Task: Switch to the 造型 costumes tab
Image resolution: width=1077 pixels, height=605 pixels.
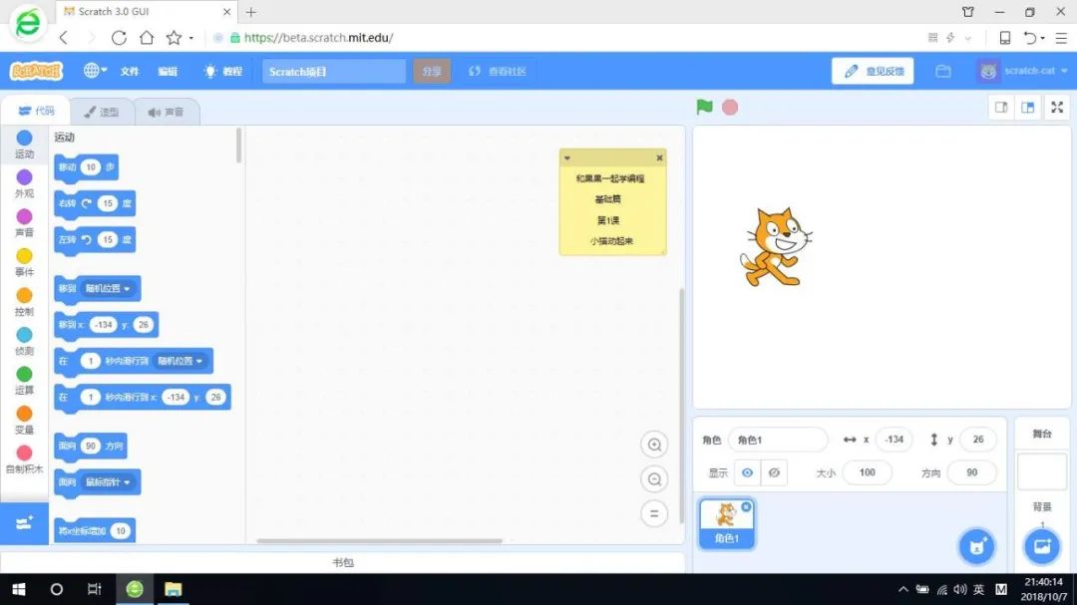Action: coord(101,112)
